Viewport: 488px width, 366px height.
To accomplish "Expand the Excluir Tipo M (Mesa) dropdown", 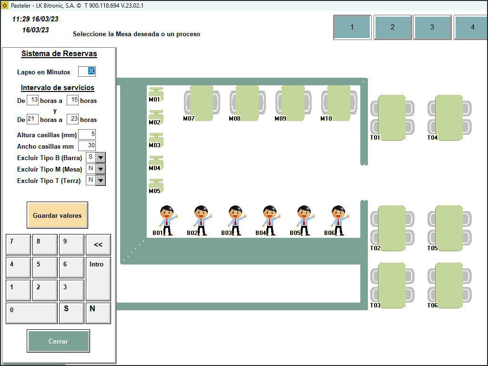I will point(101,169).
